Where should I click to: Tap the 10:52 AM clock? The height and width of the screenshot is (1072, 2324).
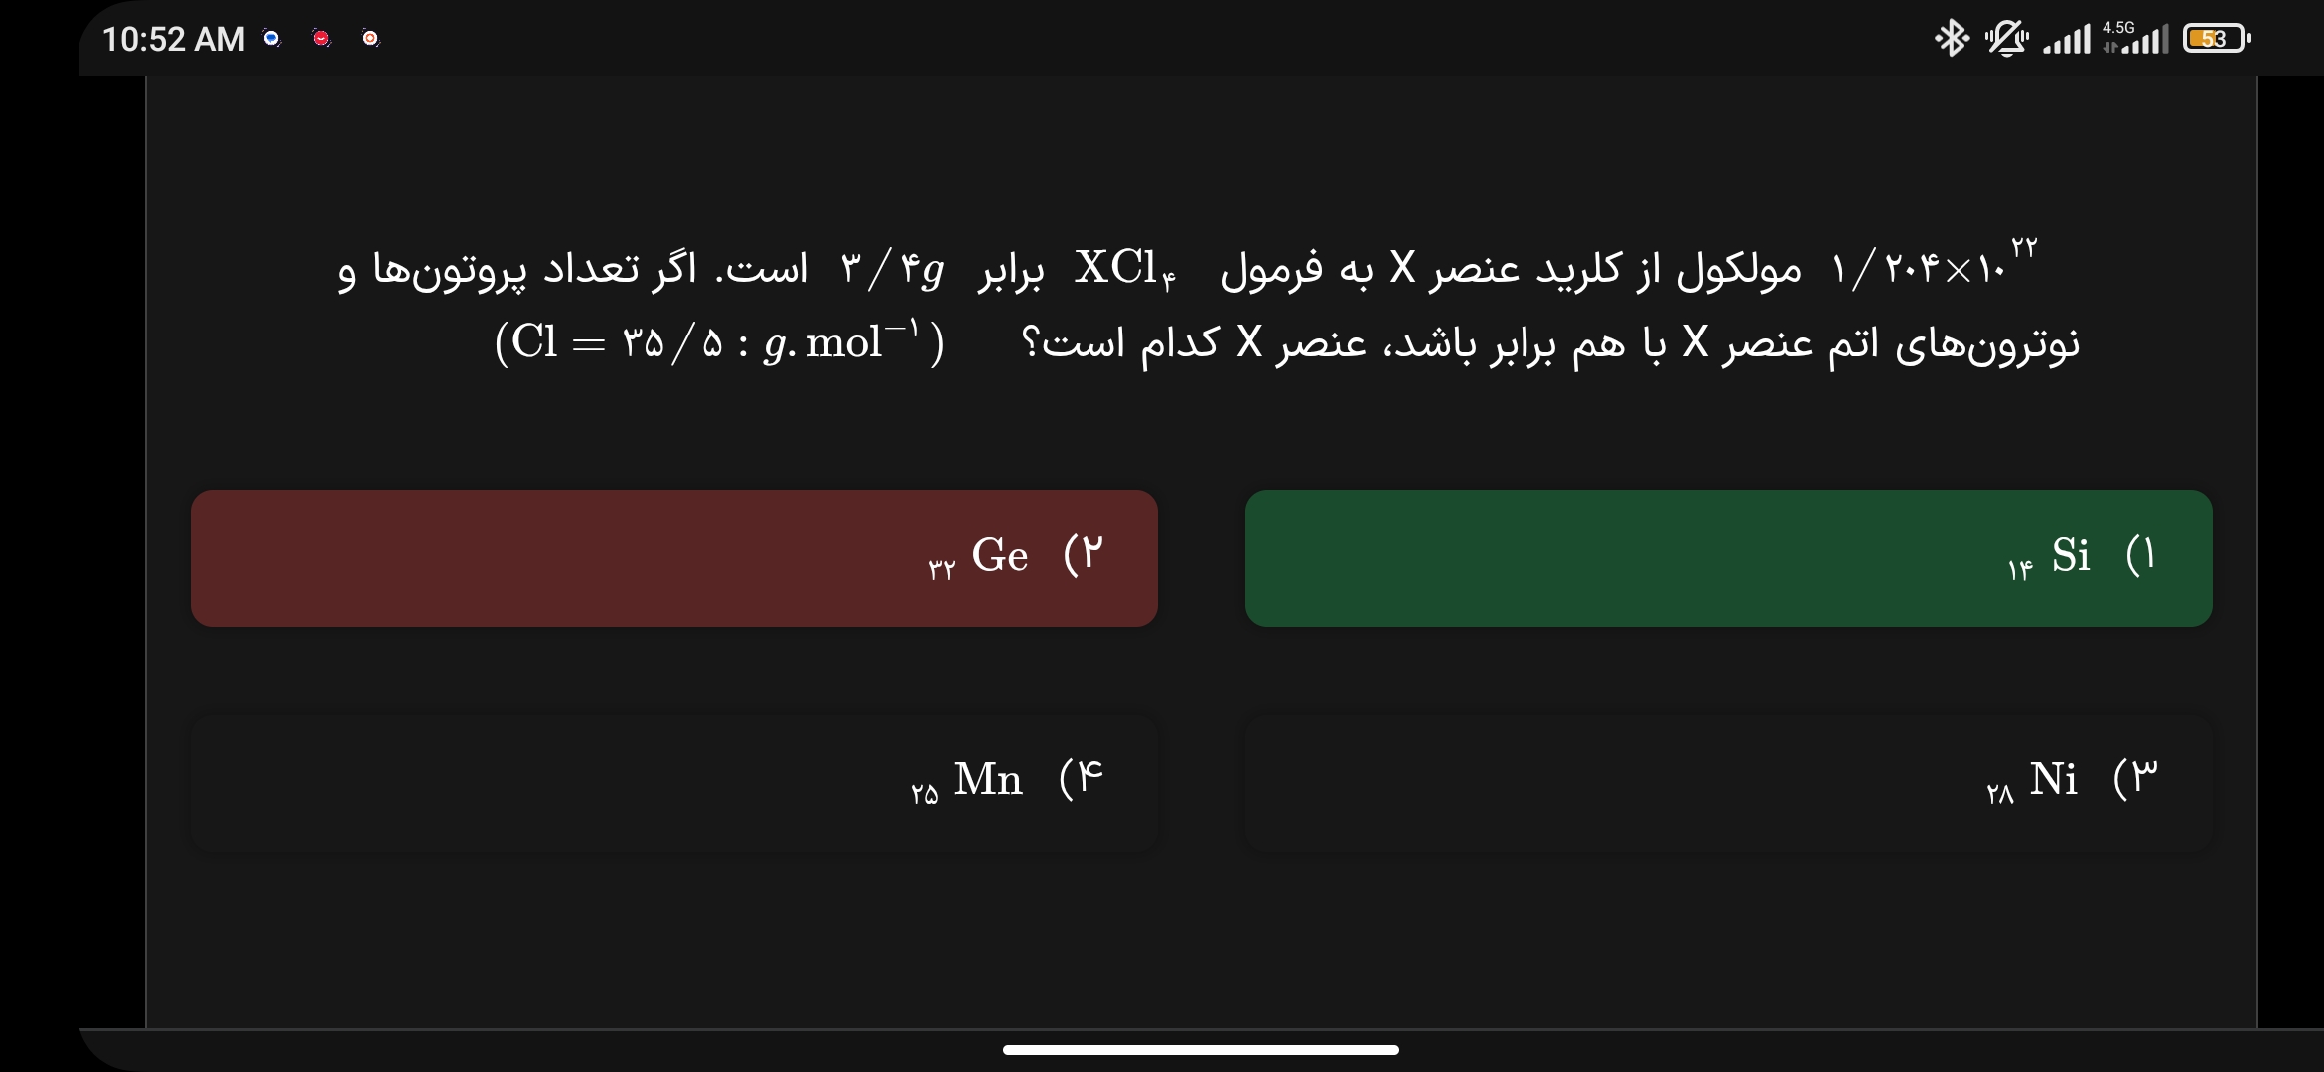(174, 39)
